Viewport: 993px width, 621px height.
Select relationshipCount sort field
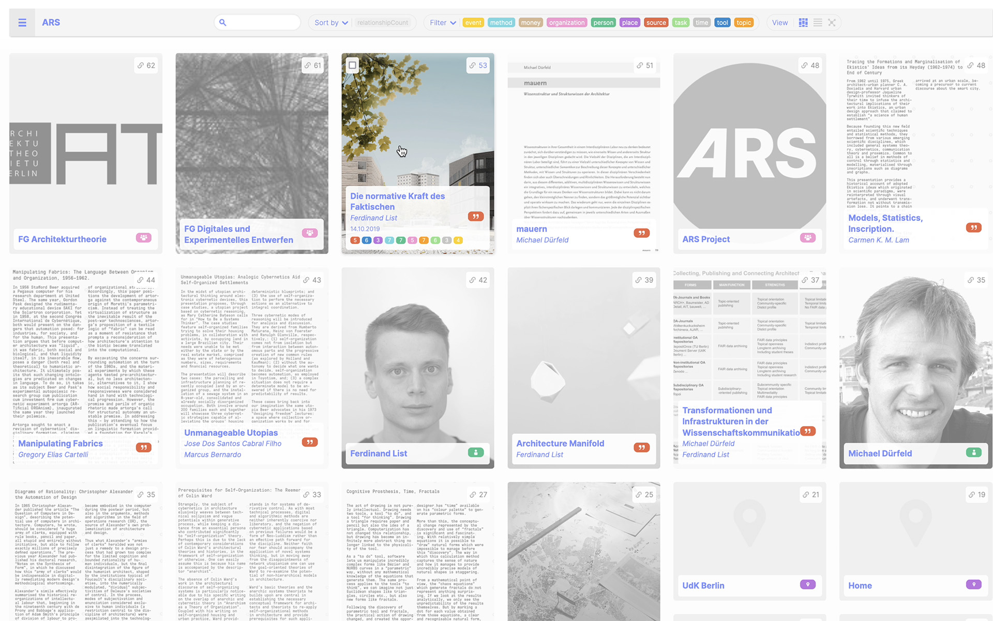[x=382, y=22]
